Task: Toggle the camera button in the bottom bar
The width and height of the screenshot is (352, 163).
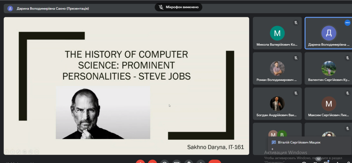Action: point(152,162)
